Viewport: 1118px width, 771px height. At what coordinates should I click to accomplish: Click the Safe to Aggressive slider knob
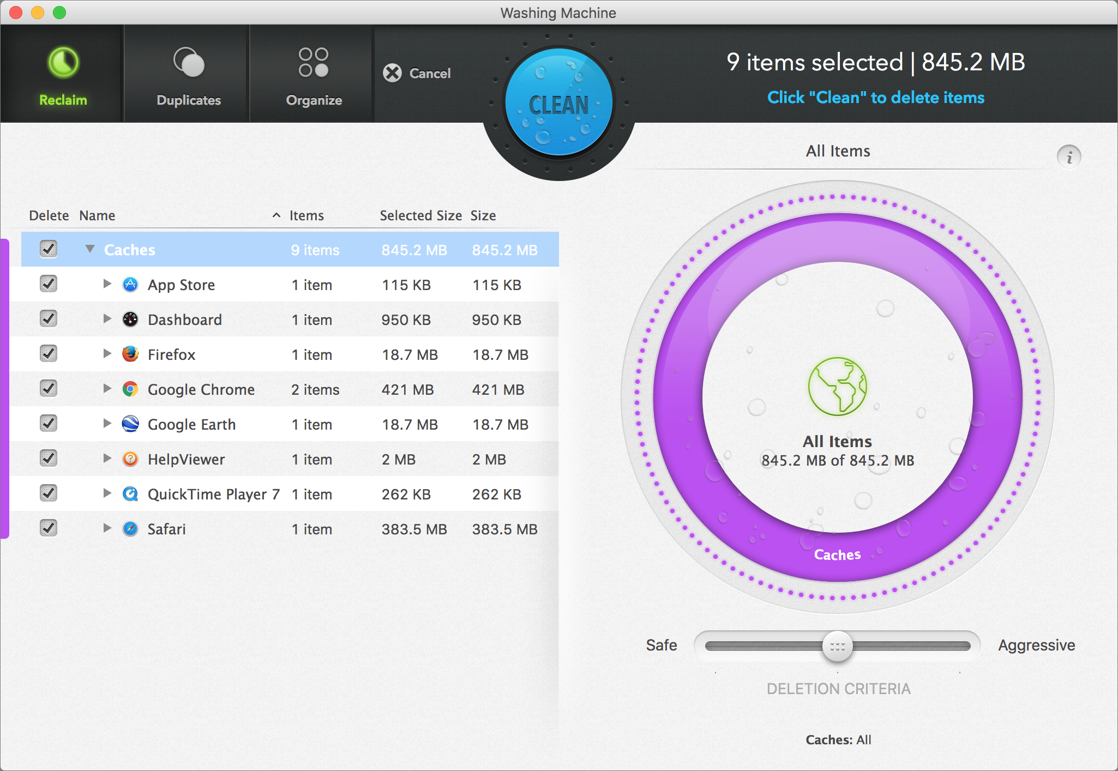(837, 647)
